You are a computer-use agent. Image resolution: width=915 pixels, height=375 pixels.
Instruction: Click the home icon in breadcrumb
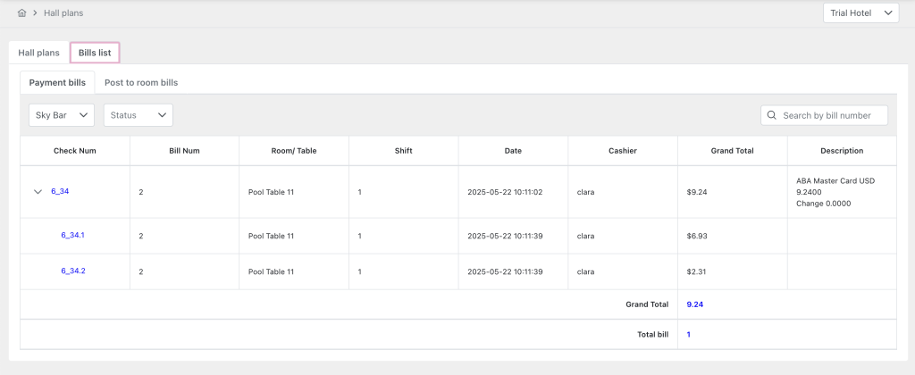21,13
